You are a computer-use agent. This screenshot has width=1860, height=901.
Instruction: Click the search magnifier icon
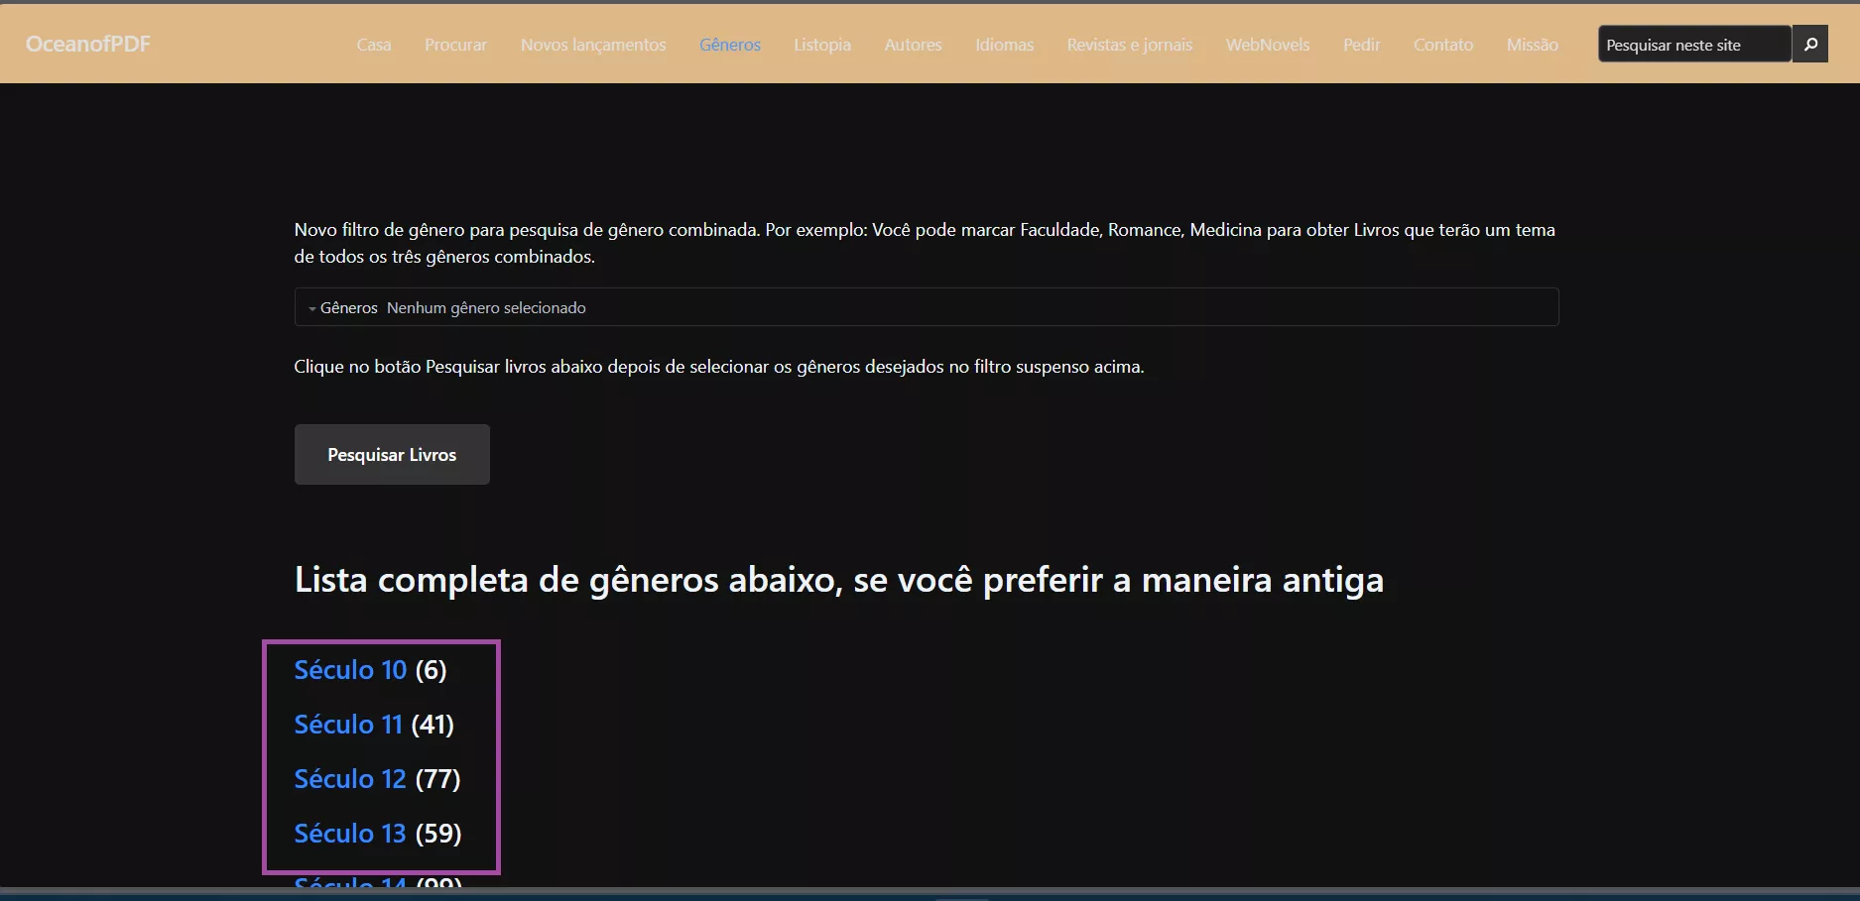click(x=1810, y=44)
